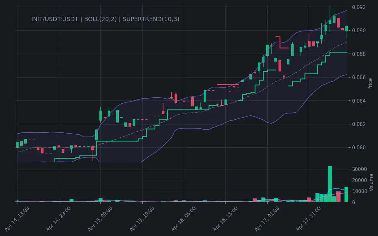The width and height of the screenshot is (378, 236).
Task: Select the 0.092 price axis label
Action: (359, 7)
